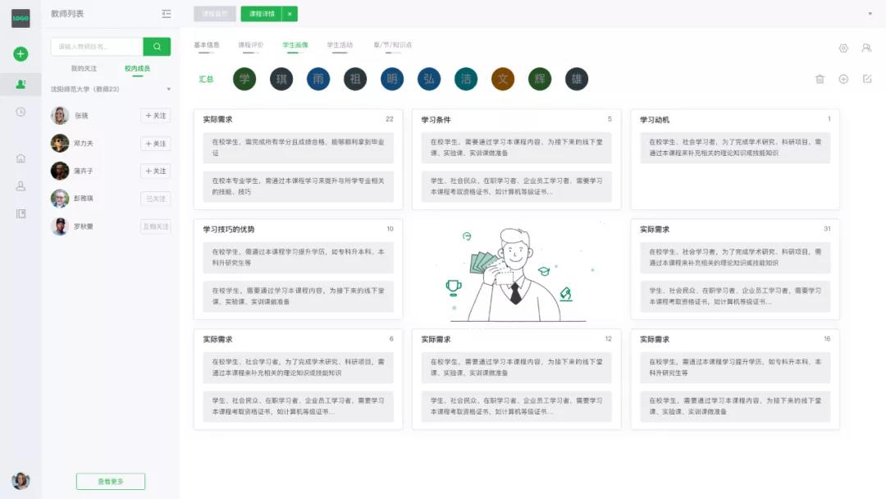886x499 pixels.
Task: Toggle 已关注 status for 彭雅琪
Action: click(155, 199)
